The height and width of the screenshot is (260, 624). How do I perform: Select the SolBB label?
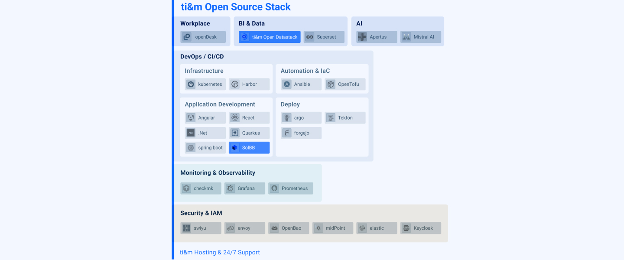[x=249, y=148]
